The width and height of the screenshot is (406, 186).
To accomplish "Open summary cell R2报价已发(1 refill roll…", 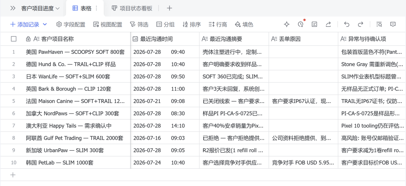I will (234, 150).
